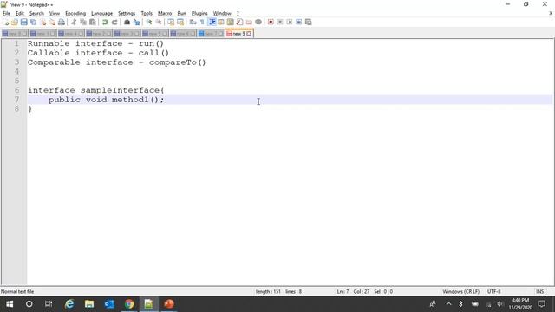The height and width of the screenshot is (312, 555).
Task: Toggle Word wrap in toolbar
Action: [193, 22]
